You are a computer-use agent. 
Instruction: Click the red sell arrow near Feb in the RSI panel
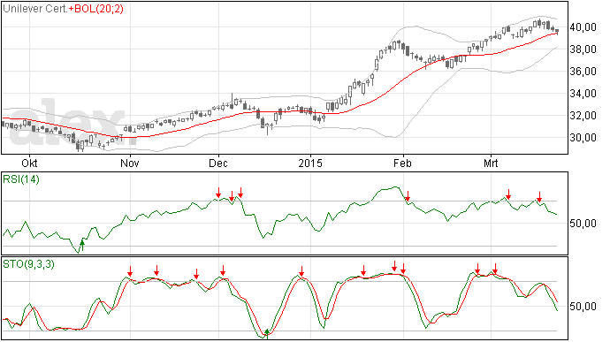(x=408, y=195)
